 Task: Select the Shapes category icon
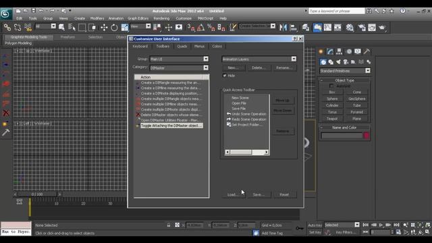click(331, 62)
